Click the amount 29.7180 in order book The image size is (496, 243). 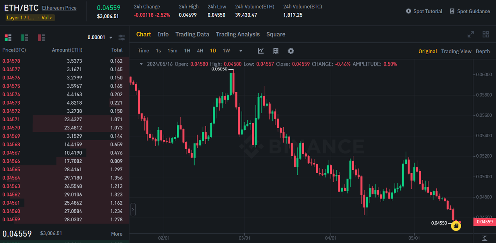coord(73,178)
